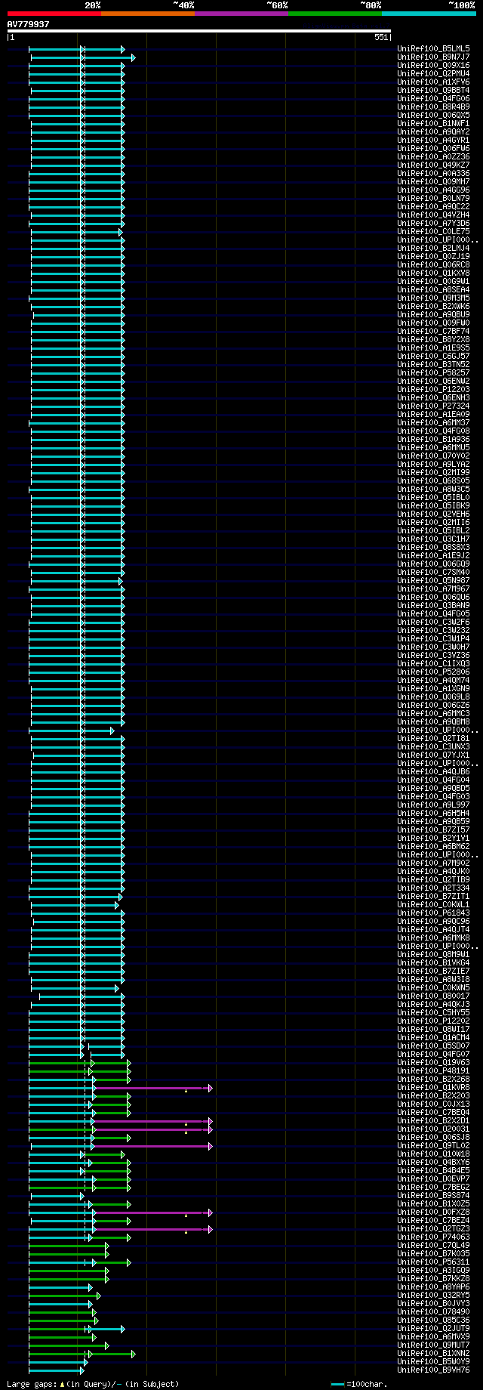Click the green alignment bar in the C7QL49 row
The height and width of the screenshot is (1390, 483).
[x=68, y=1246]
